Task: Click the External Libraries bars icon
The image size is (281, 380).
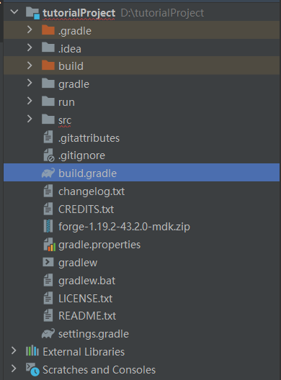Action: coord(32,350)
